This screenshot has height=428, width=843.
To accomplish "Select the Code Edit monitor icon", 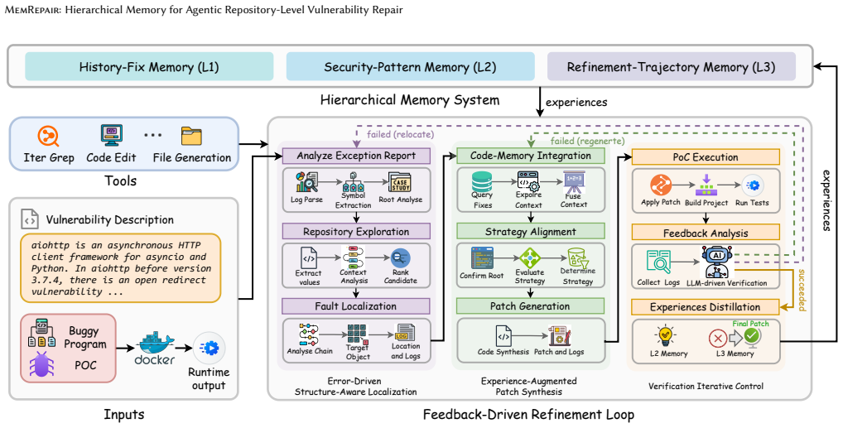I will point(111,136).
